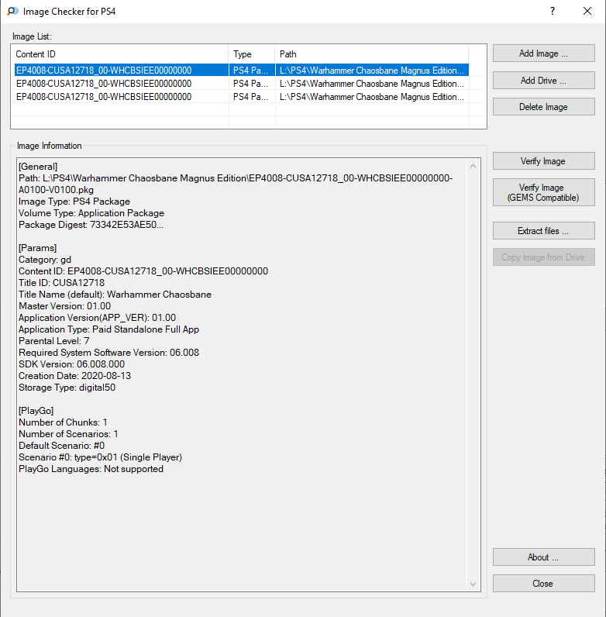
Task: Click the Add Drive button
Action: [543, 81]
